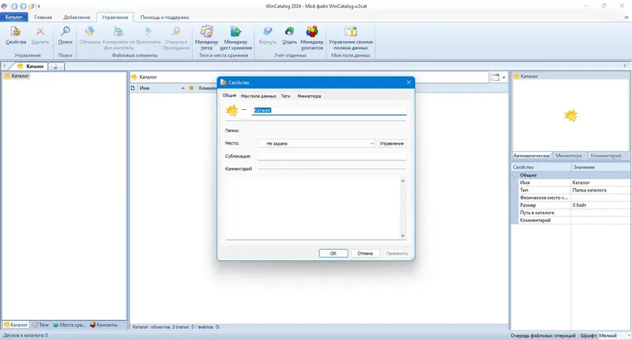Open the Помощь и поддержка tab

point(164,17)
